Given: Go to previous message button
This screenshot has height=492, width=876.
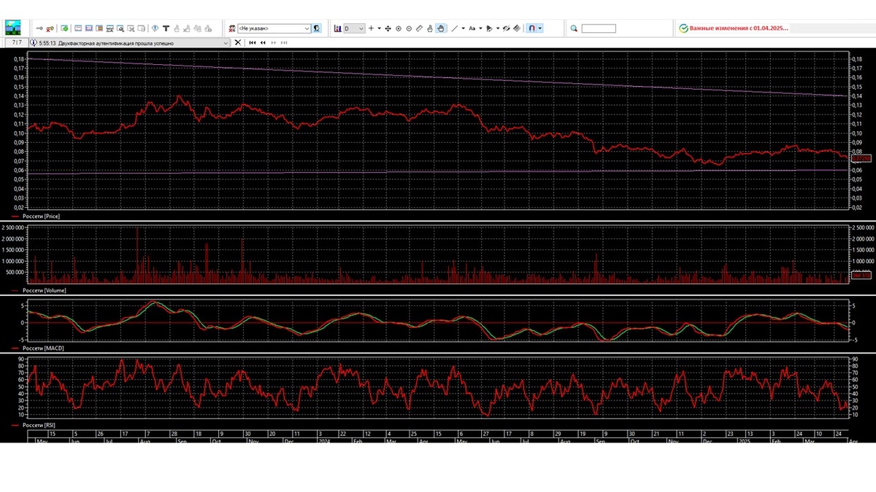Looking at the screenshot, I should point(263,43).
